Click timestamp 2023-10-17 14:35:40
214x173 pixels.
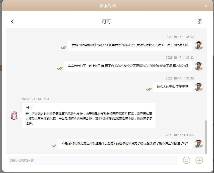(x=180, y=78)
